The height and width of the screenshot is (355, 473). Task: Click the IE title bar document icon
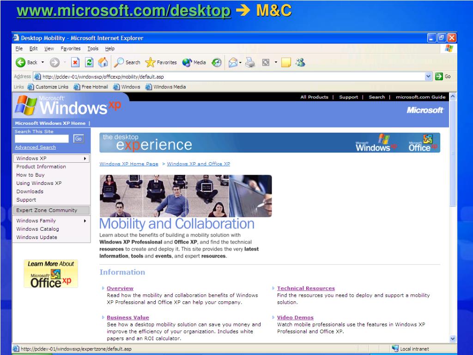[x=16, y=38]
